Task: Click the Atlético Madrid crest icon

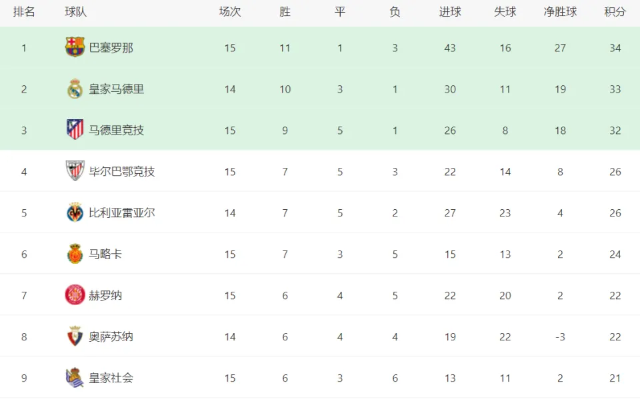Action: 75,130
